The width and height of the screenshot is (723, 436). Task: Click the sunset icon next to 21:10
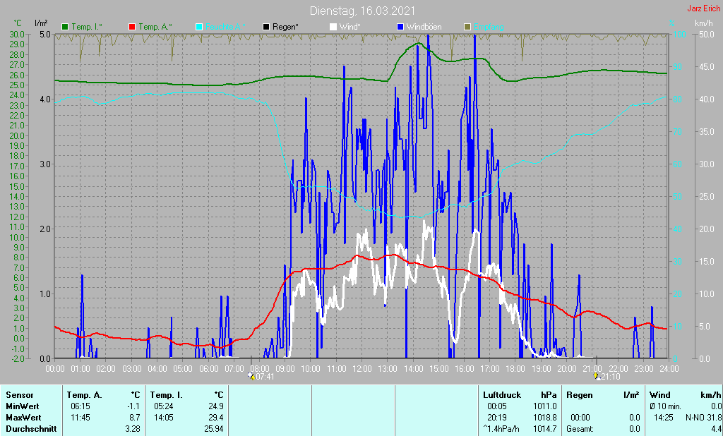click(597, 376)
